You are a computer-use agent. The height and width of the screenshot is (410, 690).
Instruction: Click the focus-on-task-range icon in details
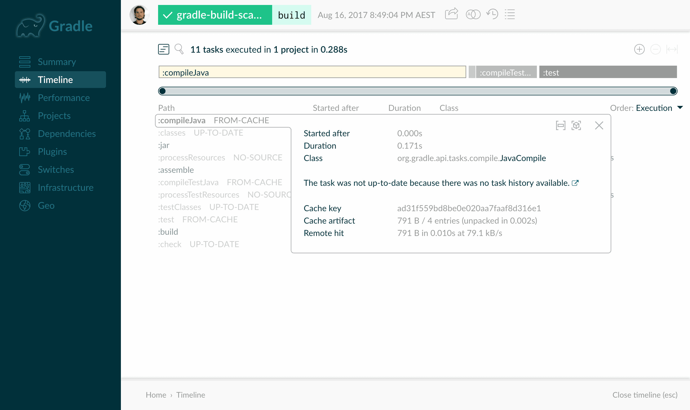click(560, 125)
